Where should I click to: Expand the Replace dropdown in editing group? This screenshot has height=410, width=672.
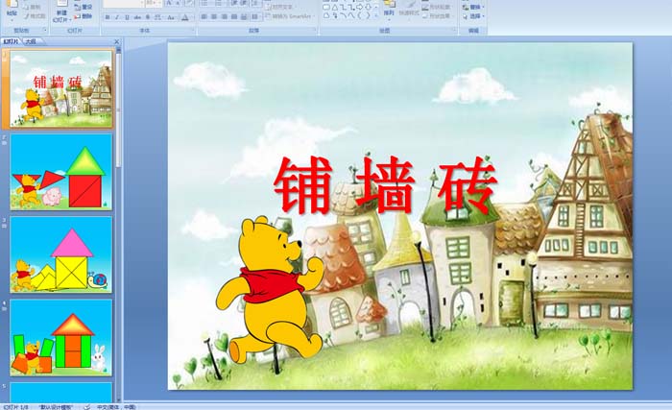(474, 7)
